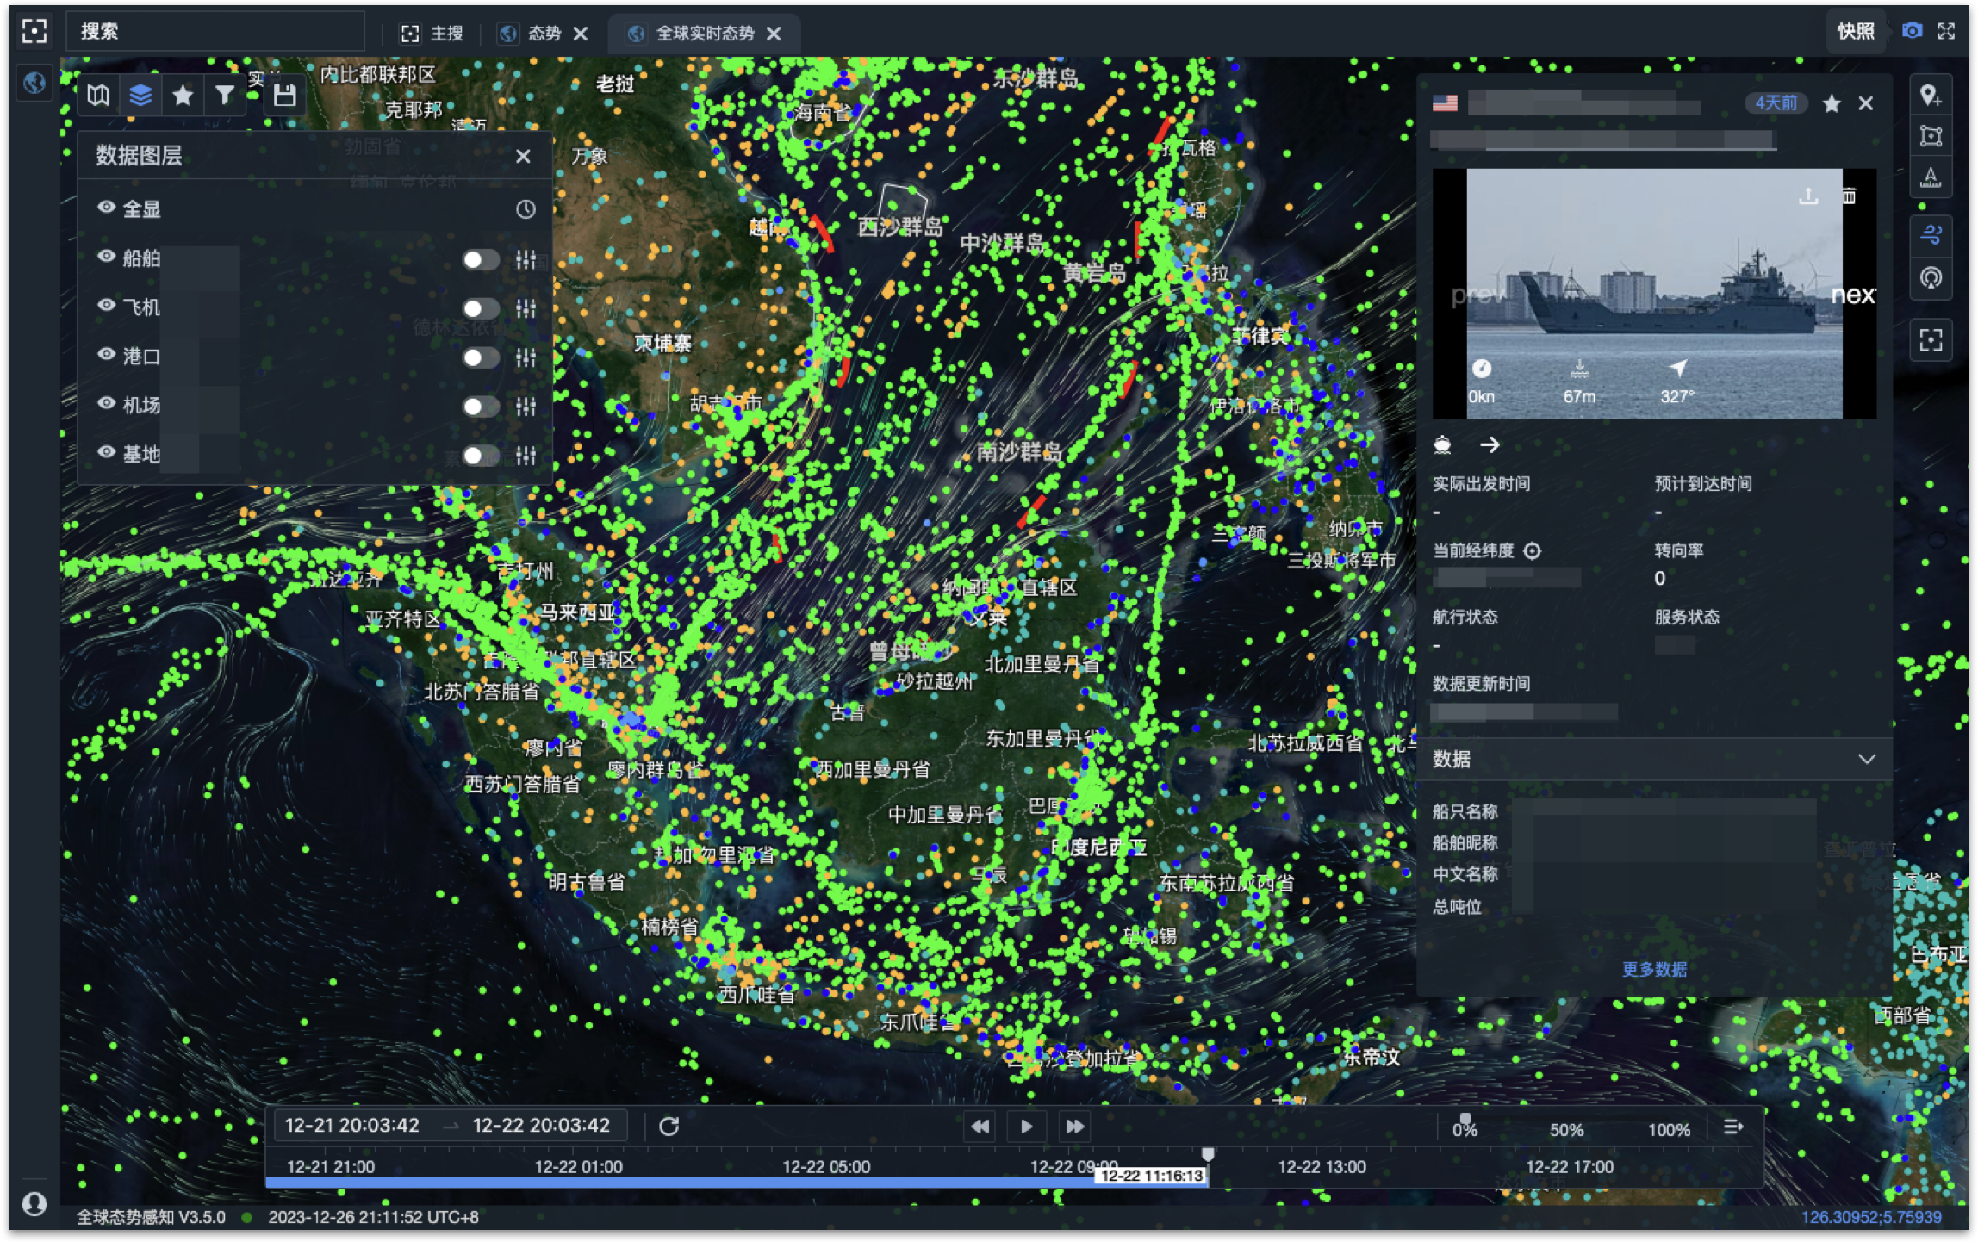This screenshot has height=1242, width=1978.
Task: Open the playback options menu icon
Action: (1733, 1127)
